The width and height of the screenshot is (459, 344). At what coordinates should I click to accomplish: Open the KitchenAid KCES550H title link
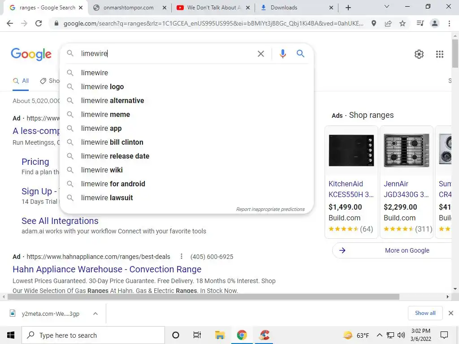tap(351, 189)
